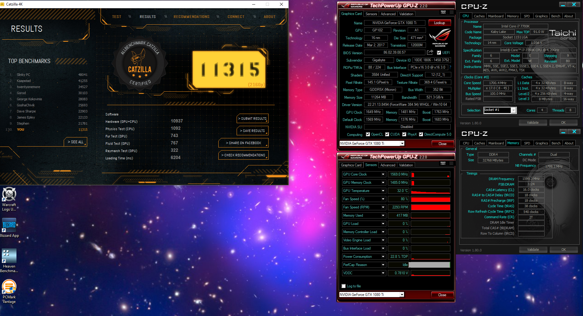Expand the VDDC sensor dropdown
Screen dimensions: 583x316
(383, 273)
